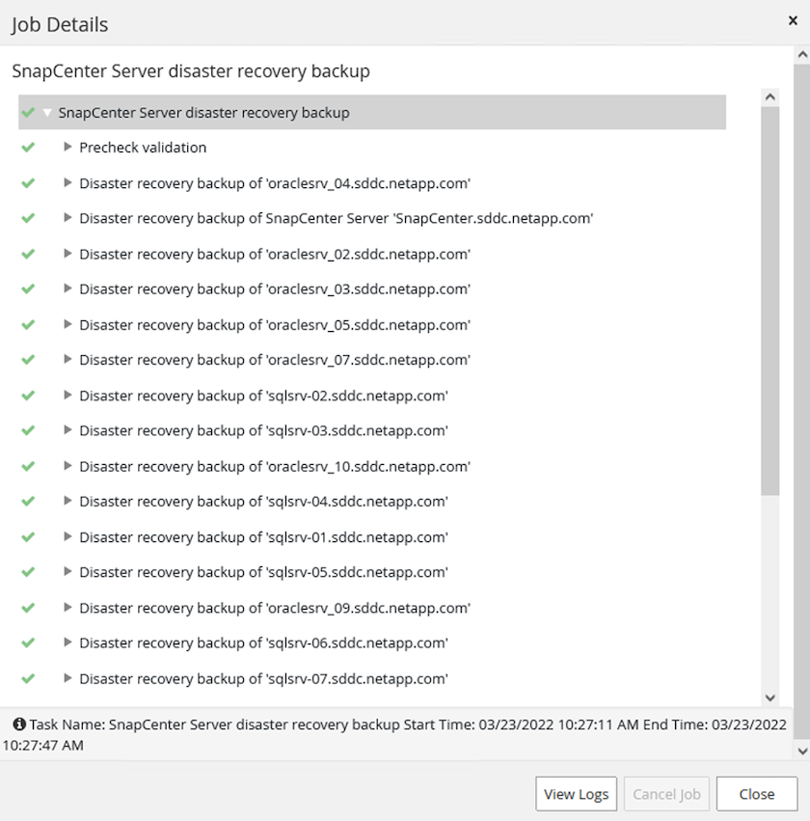Expand the oraclesrv_02.sddc.netapp.com backup step
Screen dimensions: 810x821
click(67, 254)
